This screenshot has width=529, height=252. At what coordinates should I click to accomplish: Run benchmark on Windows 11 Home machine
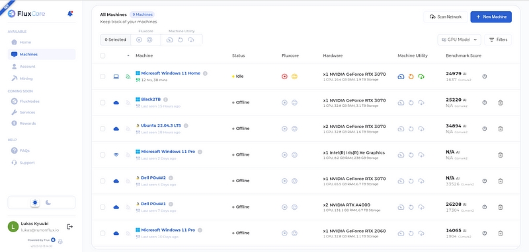401,77
